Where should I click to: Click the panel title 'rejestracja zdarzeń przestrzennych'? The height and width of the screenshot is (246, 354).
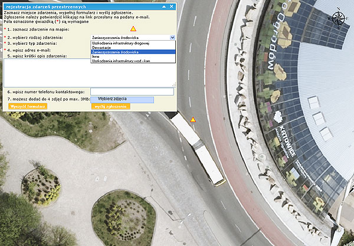46,6
